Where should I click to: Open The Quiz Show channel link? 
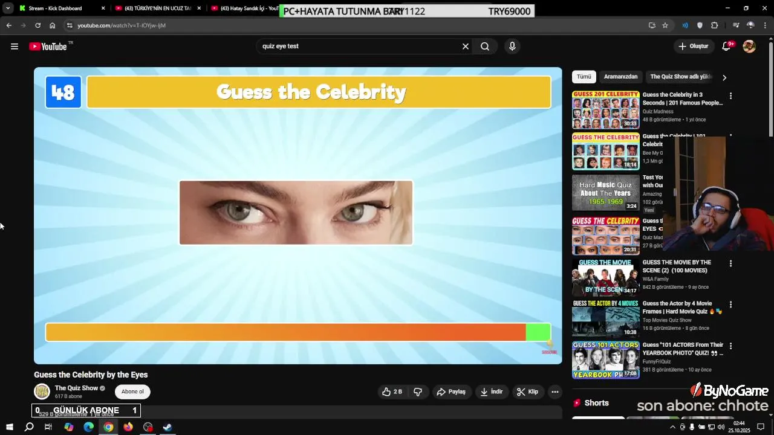click(76, 388)
